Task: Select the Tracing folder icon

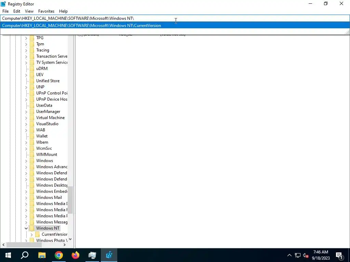Action: [x=32, y=50]
